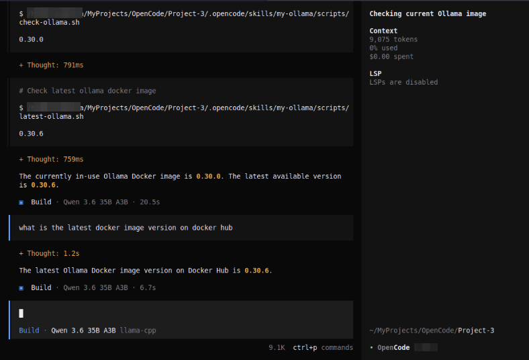529x360 pixels.
Task: Click the '9,075 tokens' value
Action: 393,40
